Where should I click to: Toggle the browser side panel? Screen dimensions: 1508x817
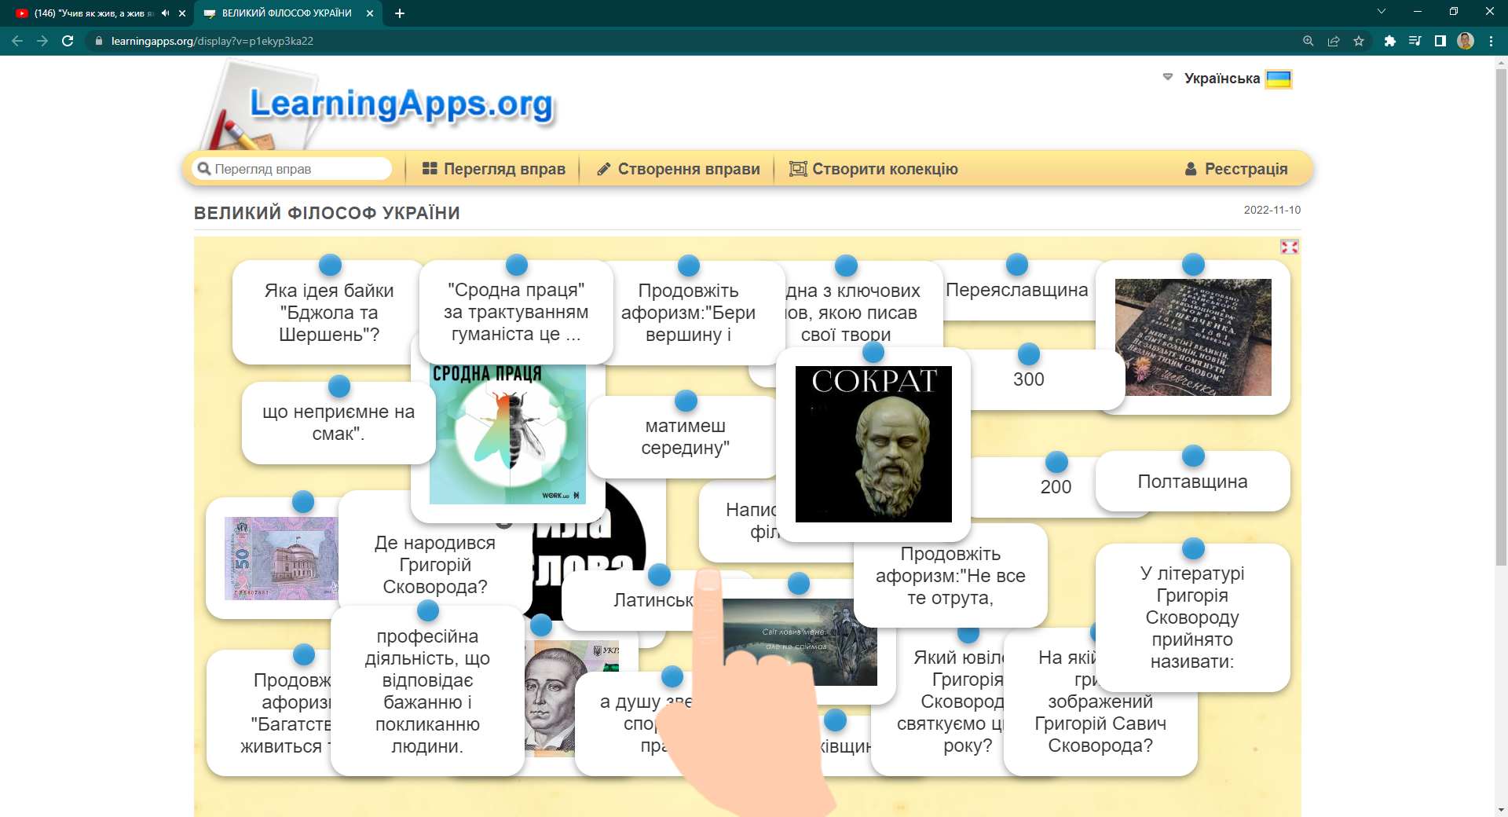[x=1440, y=41]
